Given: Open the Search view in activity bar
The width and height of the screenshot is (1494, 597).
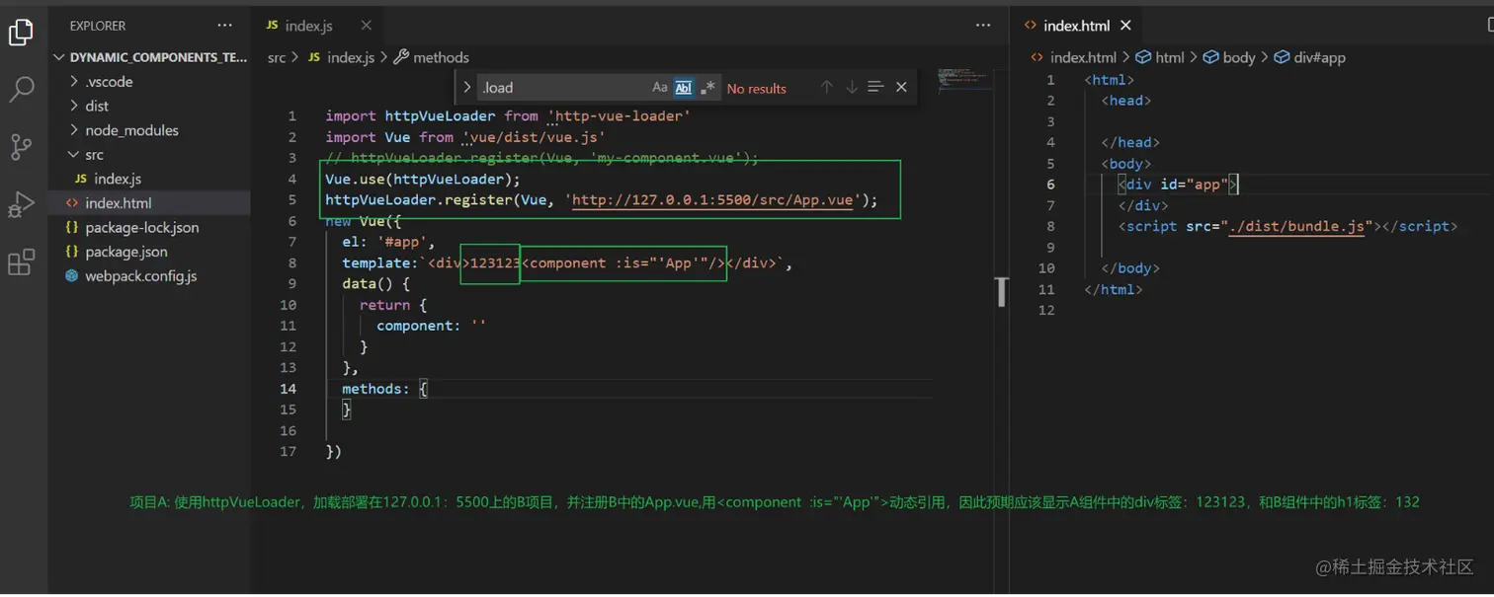Looking at the screenshot, I should coord(21,90).
